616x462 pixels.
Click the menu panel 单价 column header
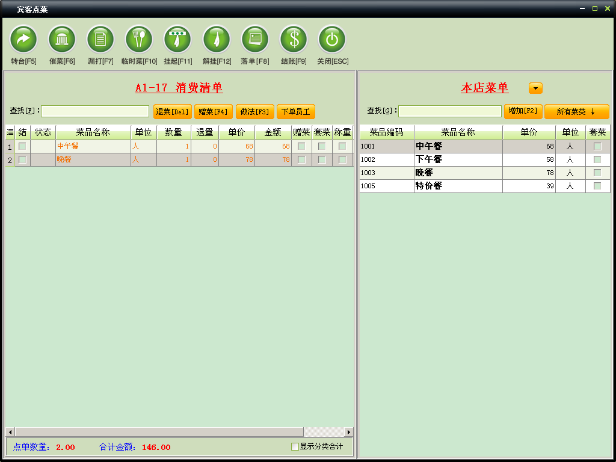[529, 132]
